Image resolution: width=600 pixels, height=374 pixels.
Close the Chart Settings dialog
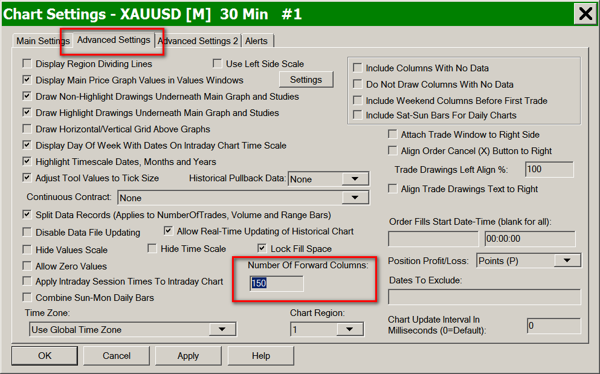click(x=585, y=14)
